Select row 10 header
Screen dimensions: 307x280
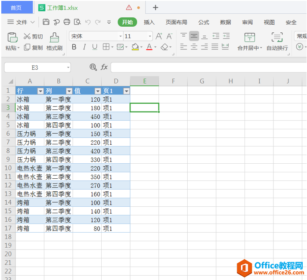pyautogui.click(x=8, y=168)
